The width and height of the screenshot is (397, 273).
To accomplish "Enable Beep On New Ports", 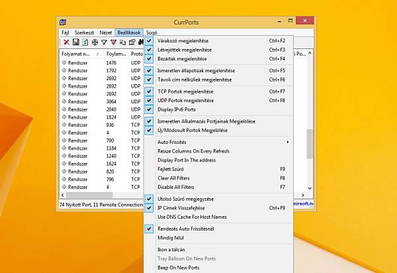I will pos(218,268).
